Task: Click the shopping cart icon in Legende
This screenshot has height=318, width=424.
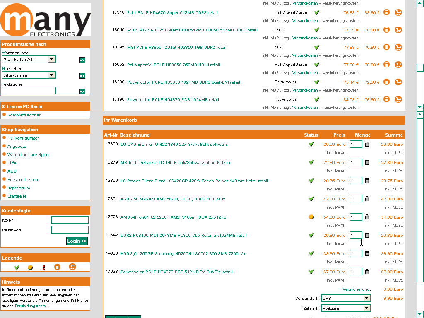Action: point(72,267)
